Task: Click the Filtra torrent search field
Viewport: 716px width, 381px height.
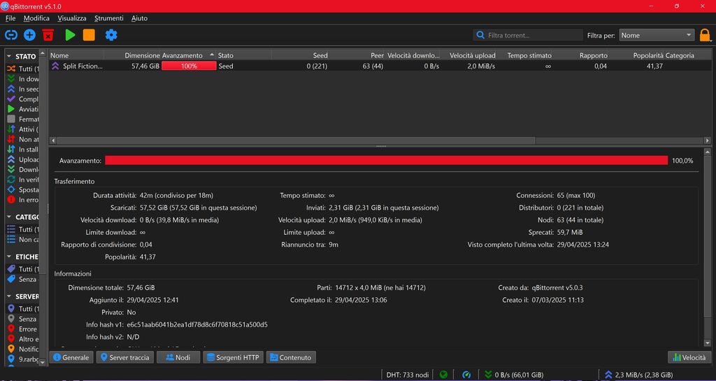Action: [x=533, y=35]
